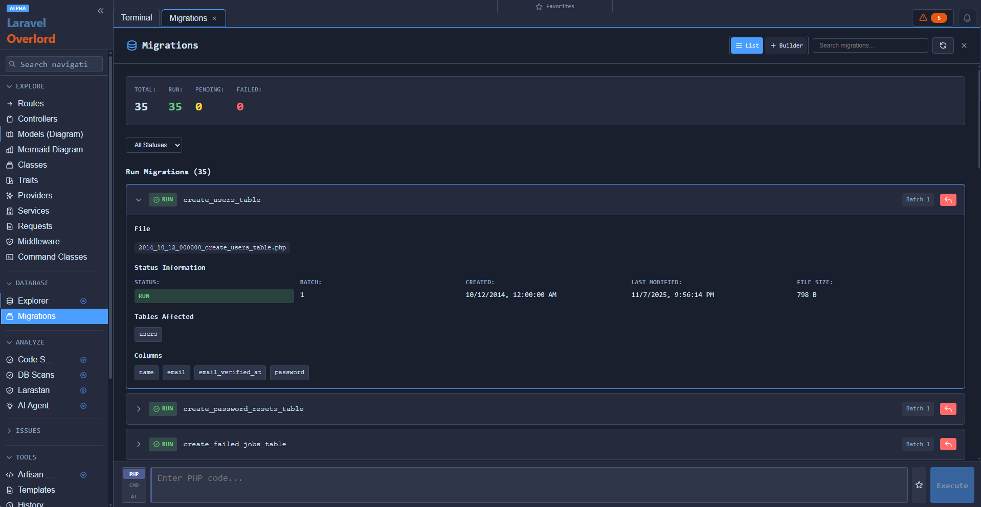Select Models (Diagram) in the Explore sidebar

(50, 134)
